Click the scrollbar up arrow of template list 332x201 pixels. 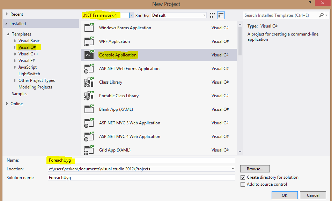click(x=240, y=24)
